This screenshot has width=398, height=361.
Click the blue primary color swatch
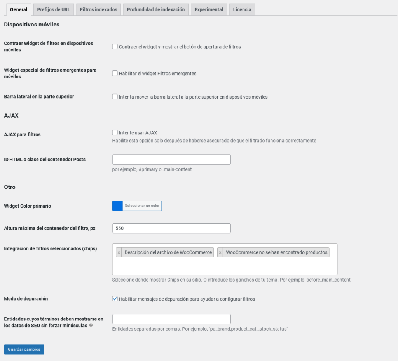click(x=117, y=206)
